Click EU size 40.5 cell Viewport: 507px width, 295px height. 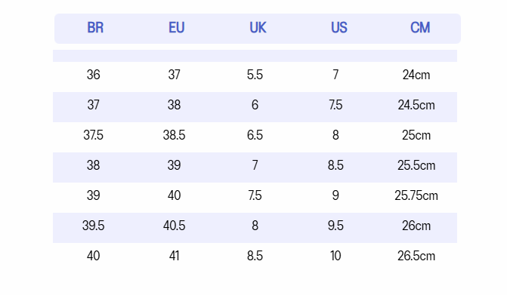coord(174,226)
